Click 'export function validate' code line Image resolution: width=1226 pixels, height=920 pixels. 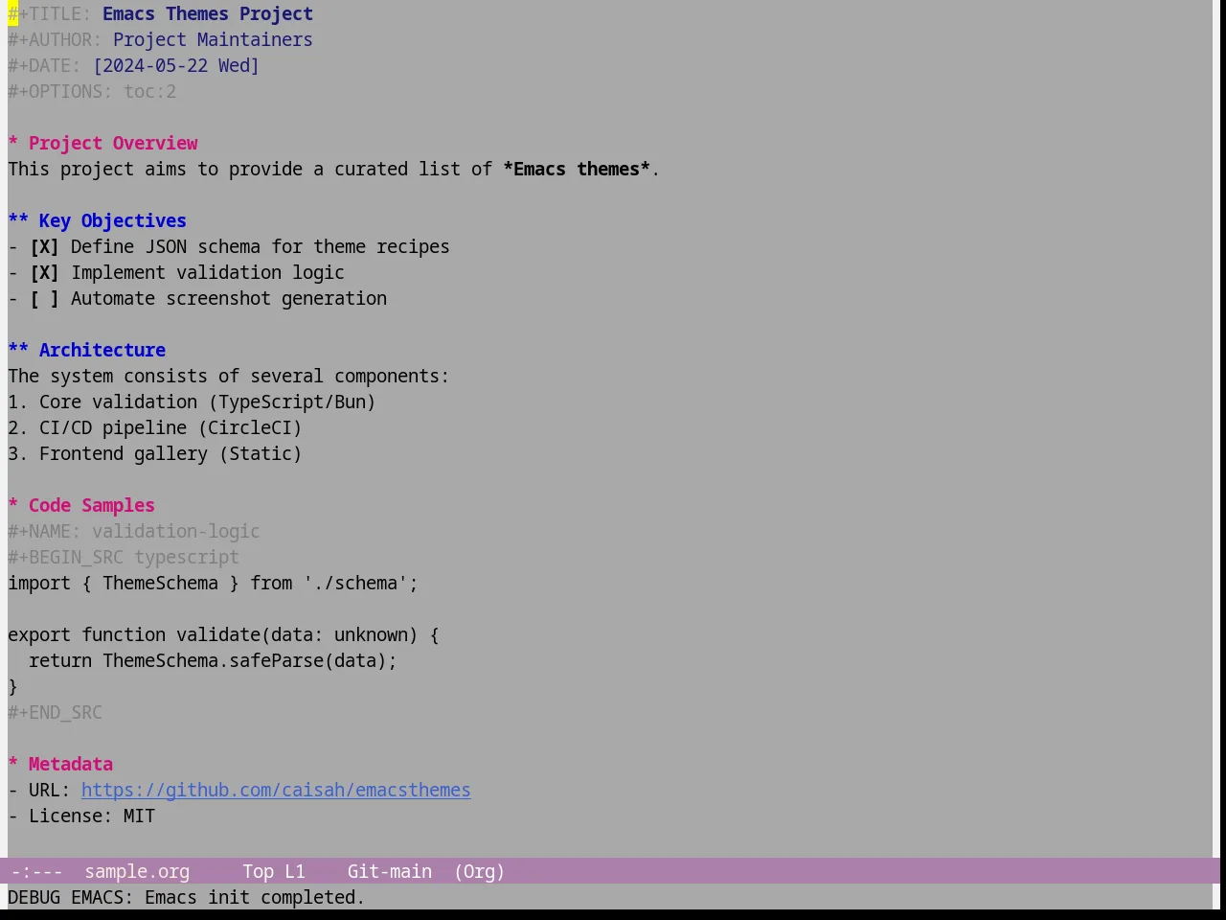[x=223, y=635]
